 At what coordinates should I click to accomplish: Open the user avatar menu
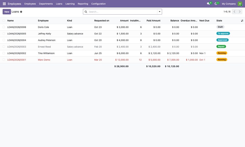[x=240, y=4]
